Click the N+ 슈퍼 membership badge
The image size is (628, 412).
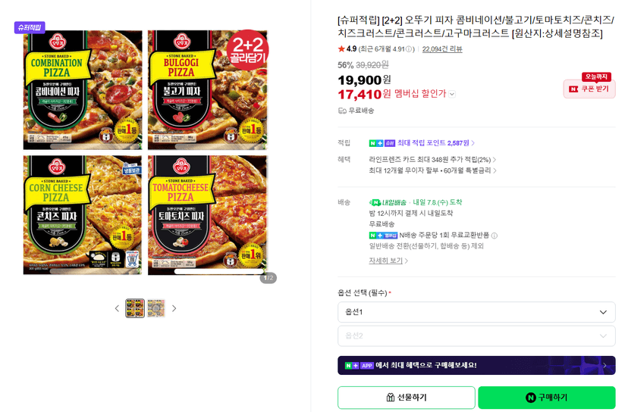pyautogui.click(x=382, y=143)
